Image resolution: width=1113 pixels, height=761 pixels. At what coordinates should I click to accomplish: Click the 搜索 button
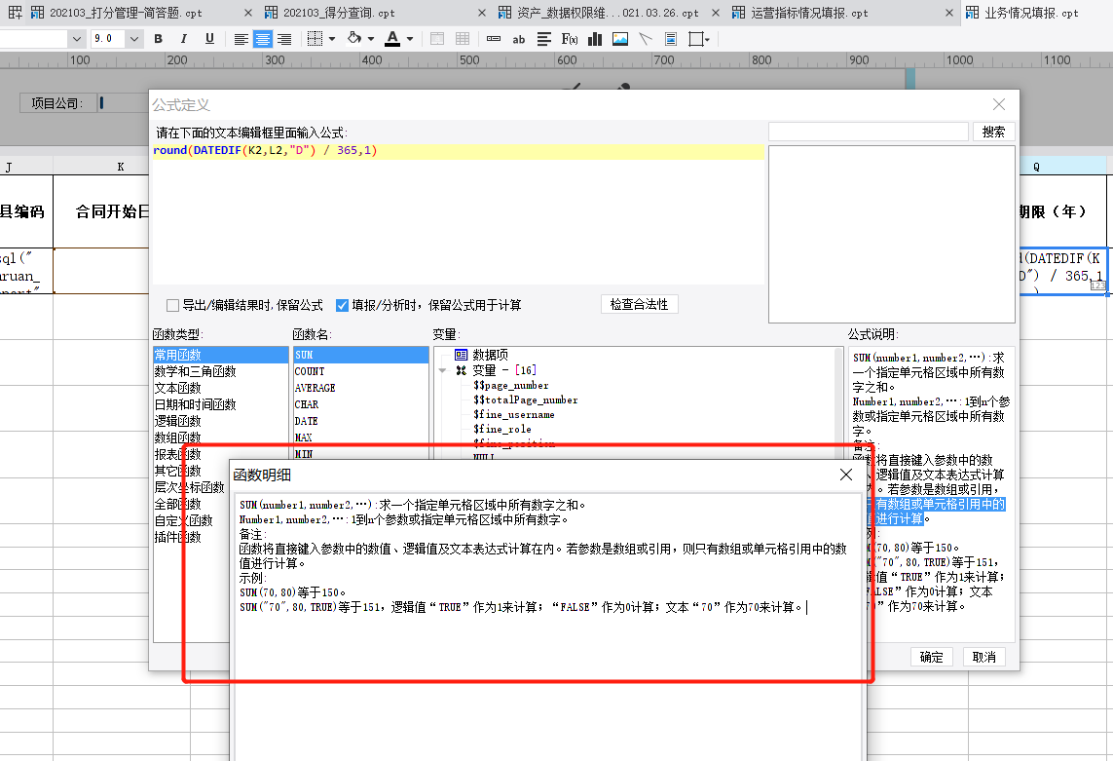[x=993, y=132]
